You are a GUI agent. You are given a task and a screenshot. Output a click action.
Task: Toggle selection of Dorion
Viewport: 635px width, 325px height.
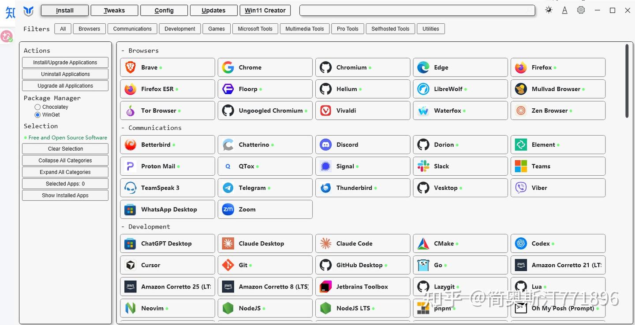pos(460,144)
